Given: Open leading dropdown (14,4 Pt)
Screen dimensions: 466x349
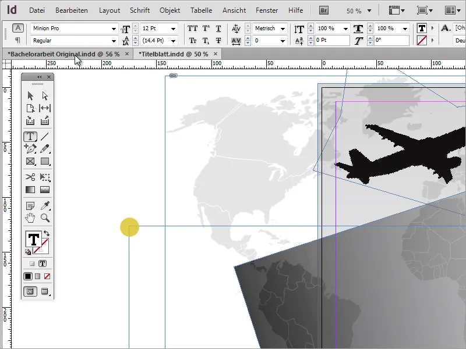Looking at the screenshot, I should tap(173, 41).
